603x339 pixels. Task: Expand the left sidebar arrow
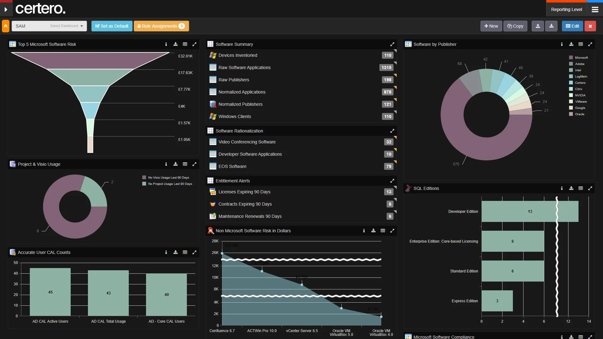(x=6, y=9)
